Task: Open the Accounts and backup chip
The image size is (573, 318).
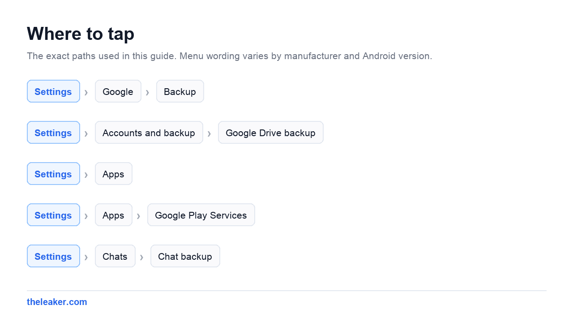Action: click(149, 133)
